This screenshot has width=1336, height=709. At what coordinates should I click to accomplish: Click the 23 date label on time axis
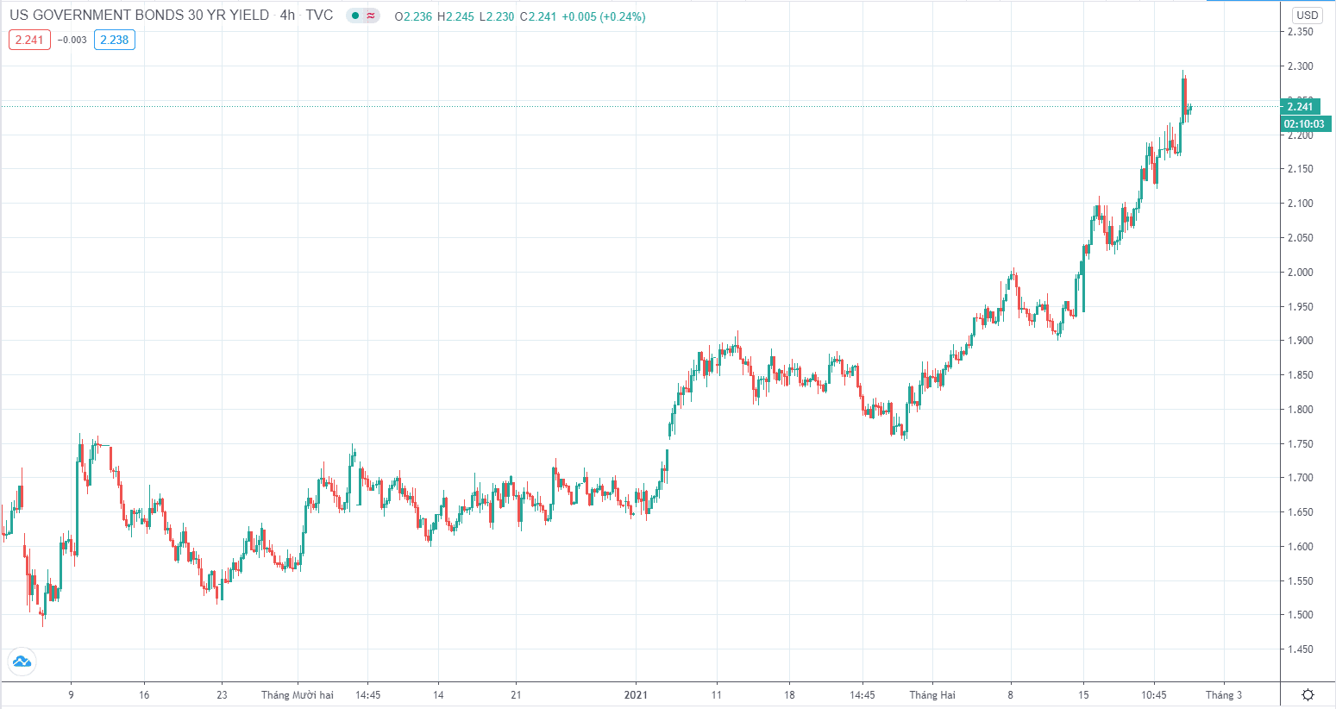click(x=222, y=695)
